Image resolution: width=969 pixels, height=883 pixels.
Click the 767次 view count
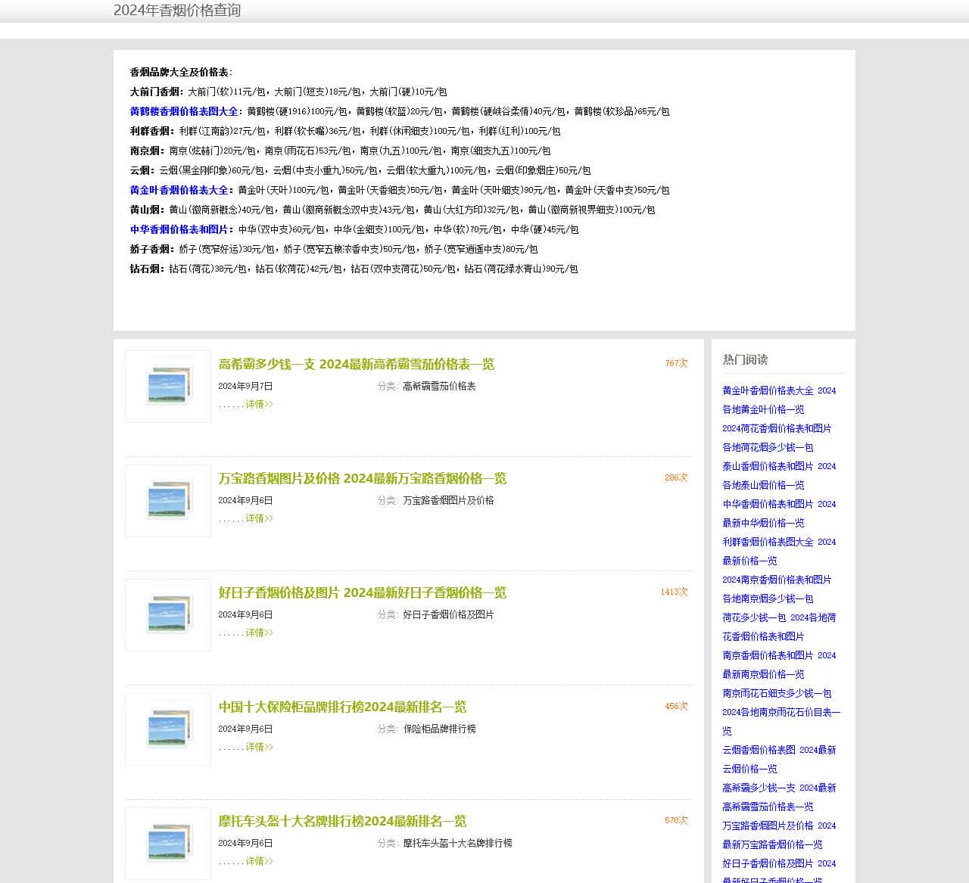[677, 363]
